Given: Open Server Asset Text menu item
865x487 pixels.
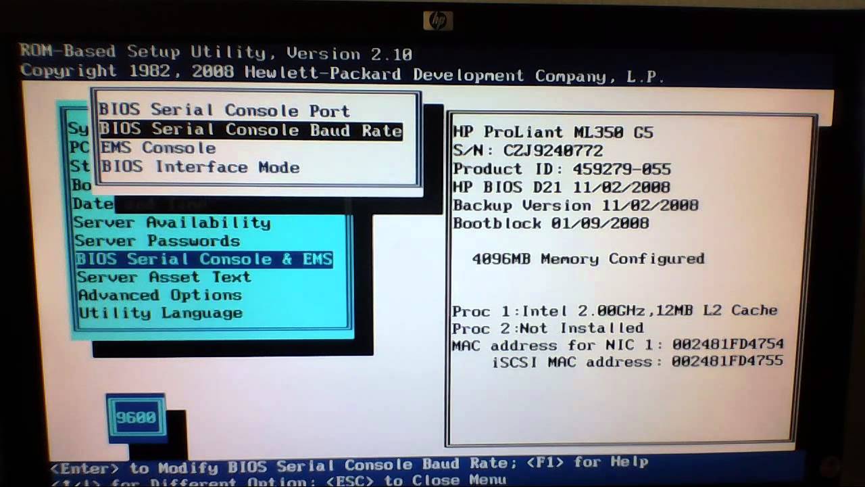Looking at the screenshot, I should [x=164, y=277].
